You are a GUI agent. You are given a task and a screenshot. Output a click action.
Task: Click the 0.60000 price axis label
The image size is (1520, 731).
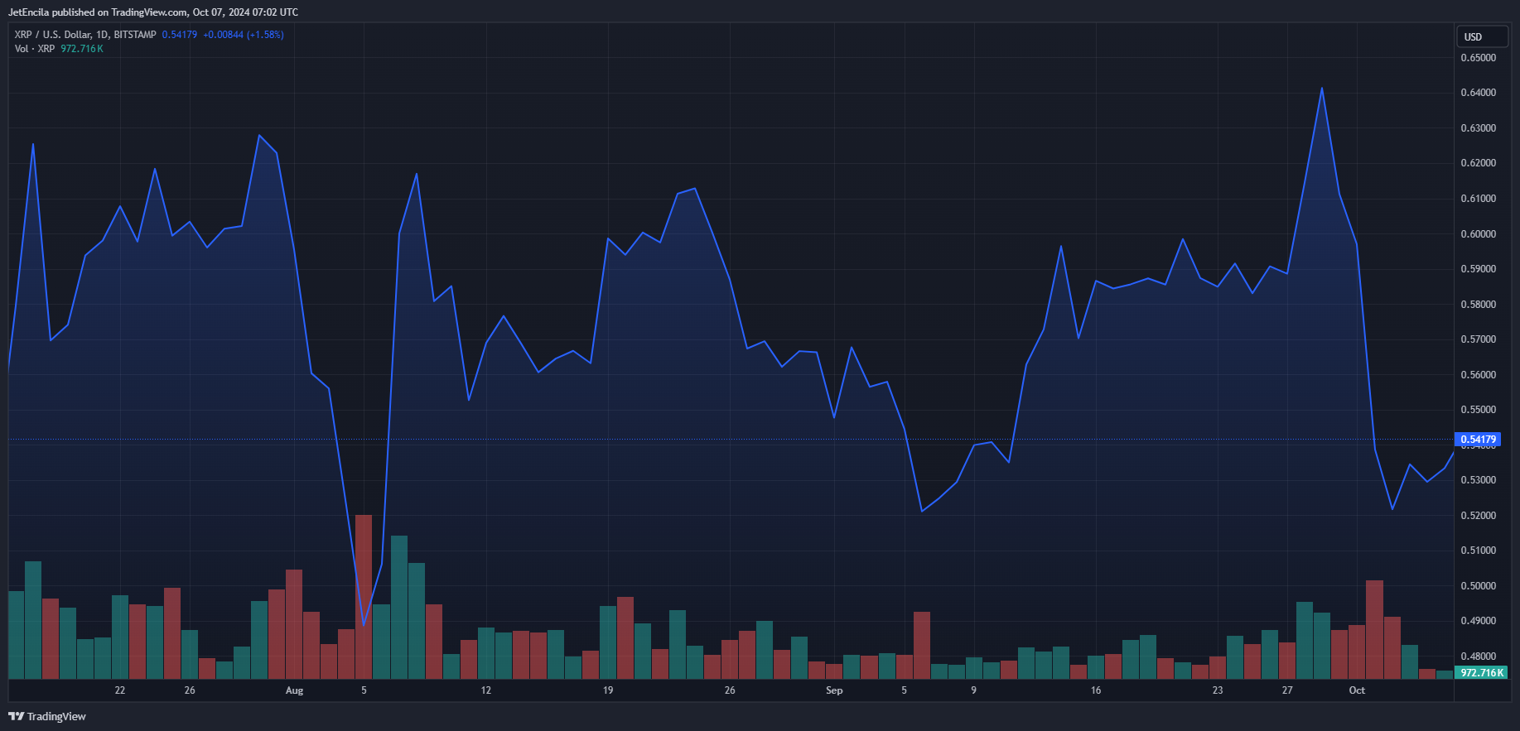coord(1478,234)
